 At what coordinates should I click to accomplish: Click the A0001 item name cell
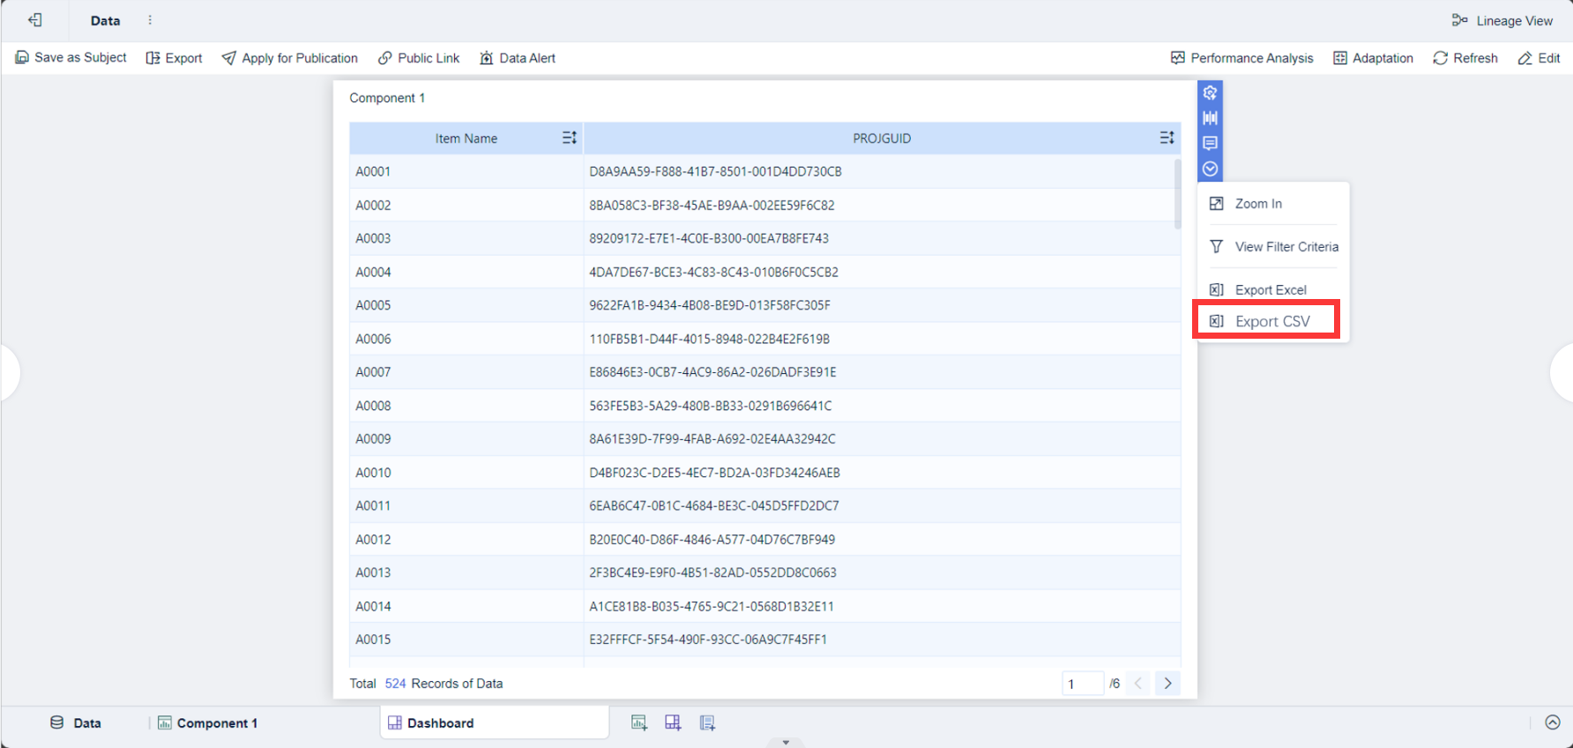click(466, 171)
